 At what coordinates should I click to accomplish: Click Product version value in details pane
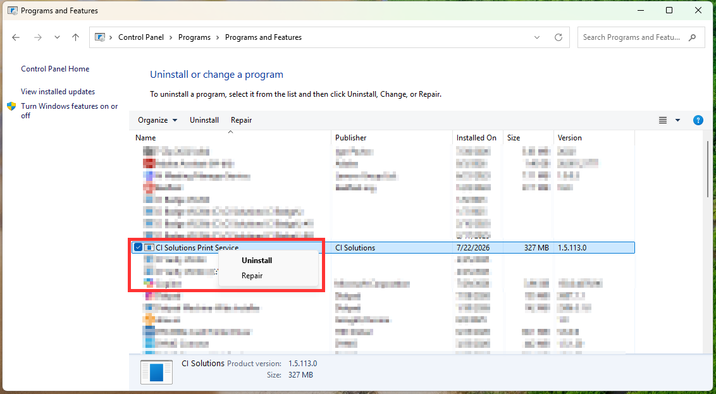(303, 364)
